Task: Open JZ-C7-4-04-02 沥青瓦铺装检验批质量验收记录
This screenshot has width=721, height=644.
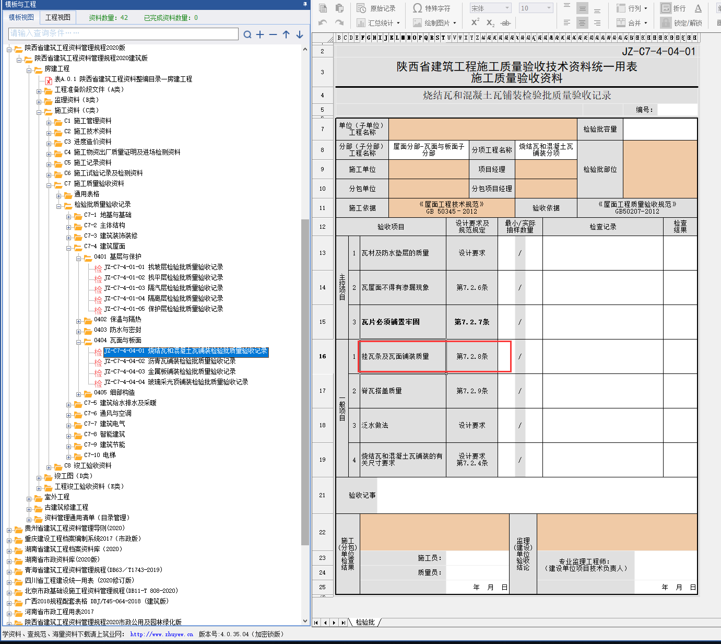Action: coord(170,361)
